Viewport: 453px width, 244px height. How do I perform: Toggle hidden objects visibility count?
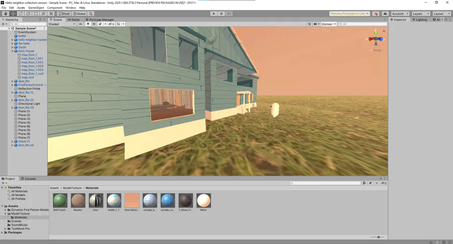111,24
